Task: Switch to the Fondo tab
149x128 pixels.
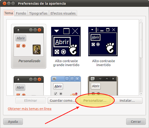Action: click(21, 13)
